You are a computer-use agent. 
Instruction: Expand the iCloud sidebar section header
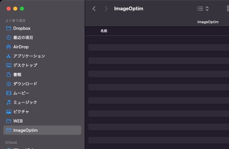[11, 142]
